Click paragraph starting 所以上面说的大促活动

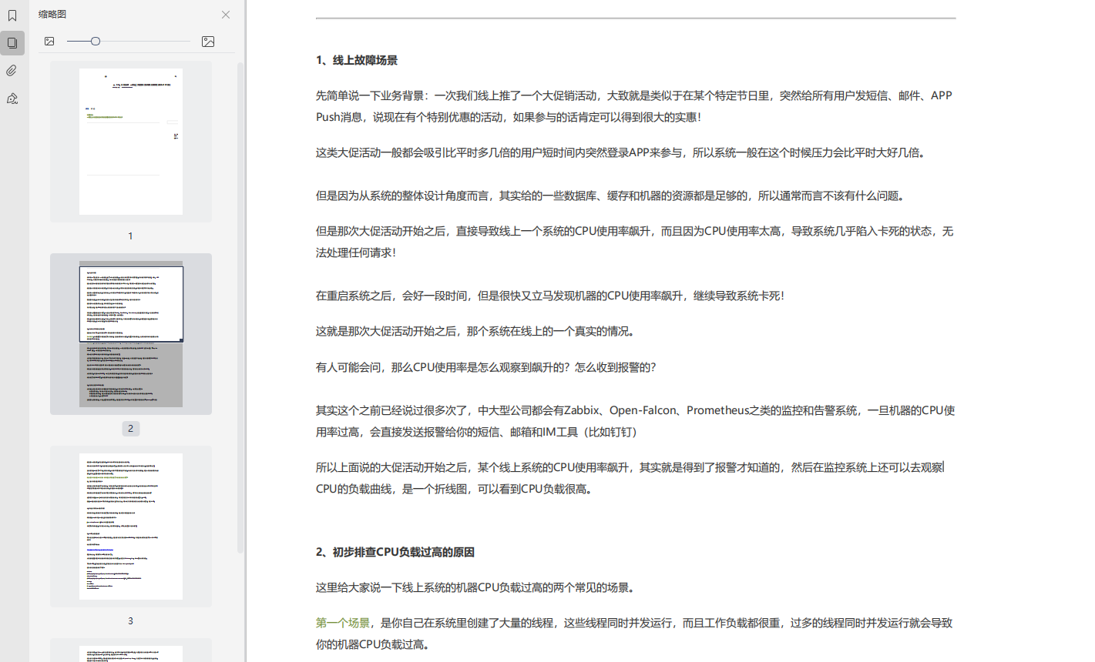pyautogui.click(x=630, y=478)
